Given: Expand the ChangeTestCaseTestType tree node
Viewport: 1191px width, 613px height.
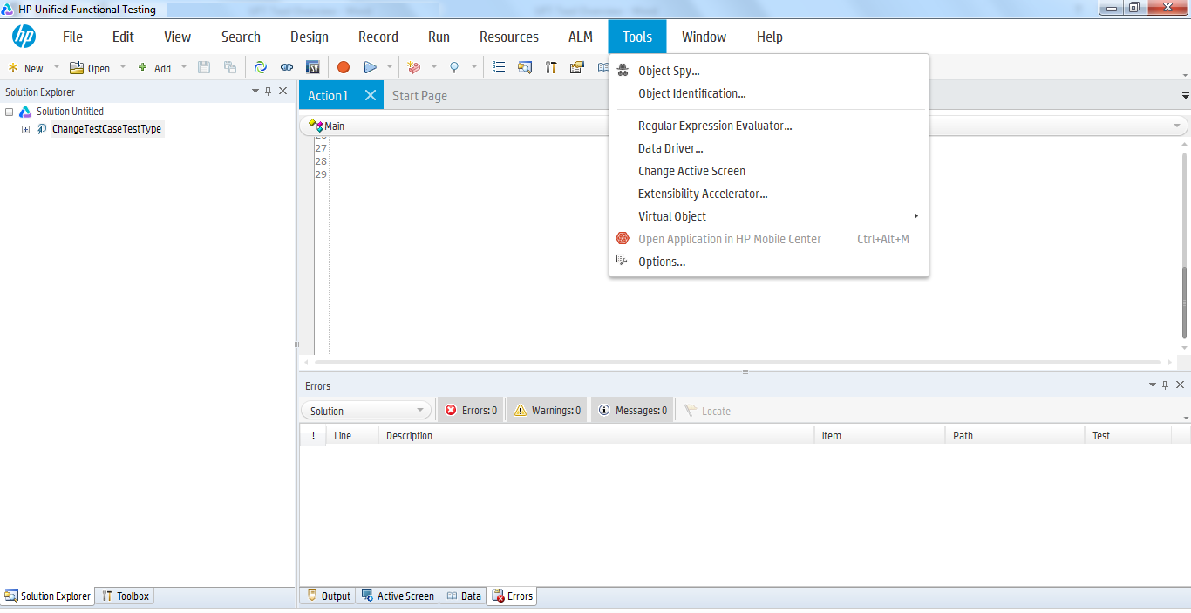Looking at the screenshot, I should [x=25, y=129].
